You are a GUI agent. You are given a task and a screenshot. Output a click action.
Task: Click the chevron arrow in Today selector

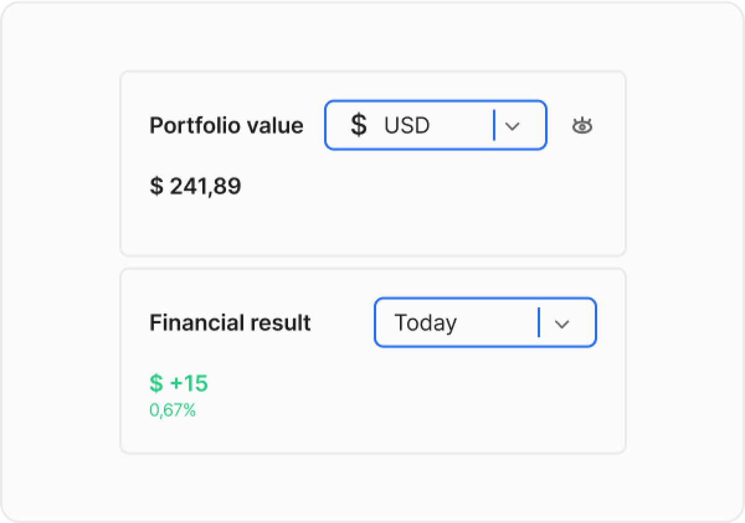561,323
